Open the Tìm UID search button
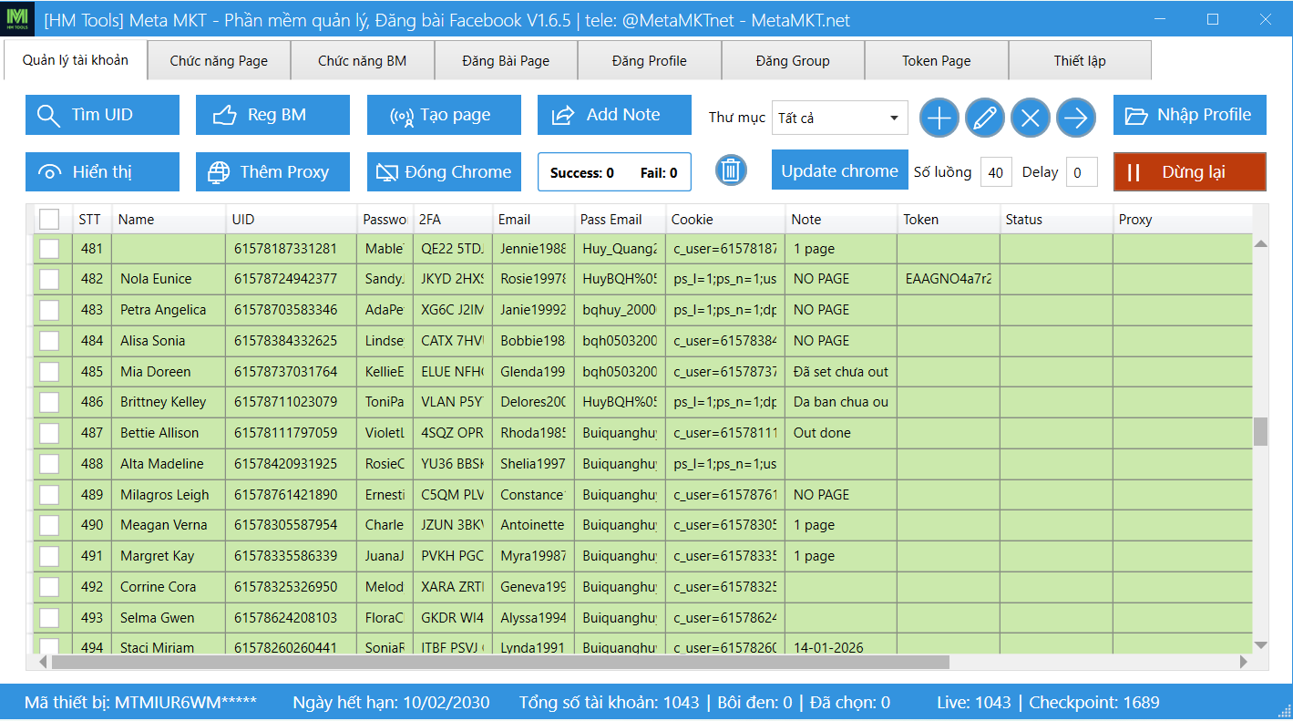The image size is (1293, 721). pos(102,115)
